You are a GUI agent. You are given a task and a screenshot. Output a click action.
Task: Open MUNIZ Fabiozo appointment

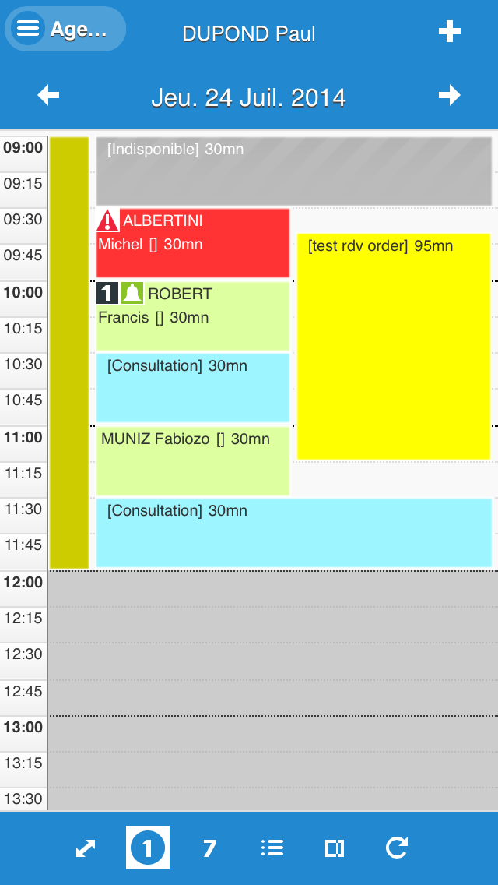(192, 461)
